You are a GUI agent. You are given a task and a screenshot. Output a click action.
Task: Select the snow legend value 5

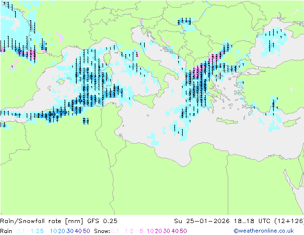(x=141, y=231)
